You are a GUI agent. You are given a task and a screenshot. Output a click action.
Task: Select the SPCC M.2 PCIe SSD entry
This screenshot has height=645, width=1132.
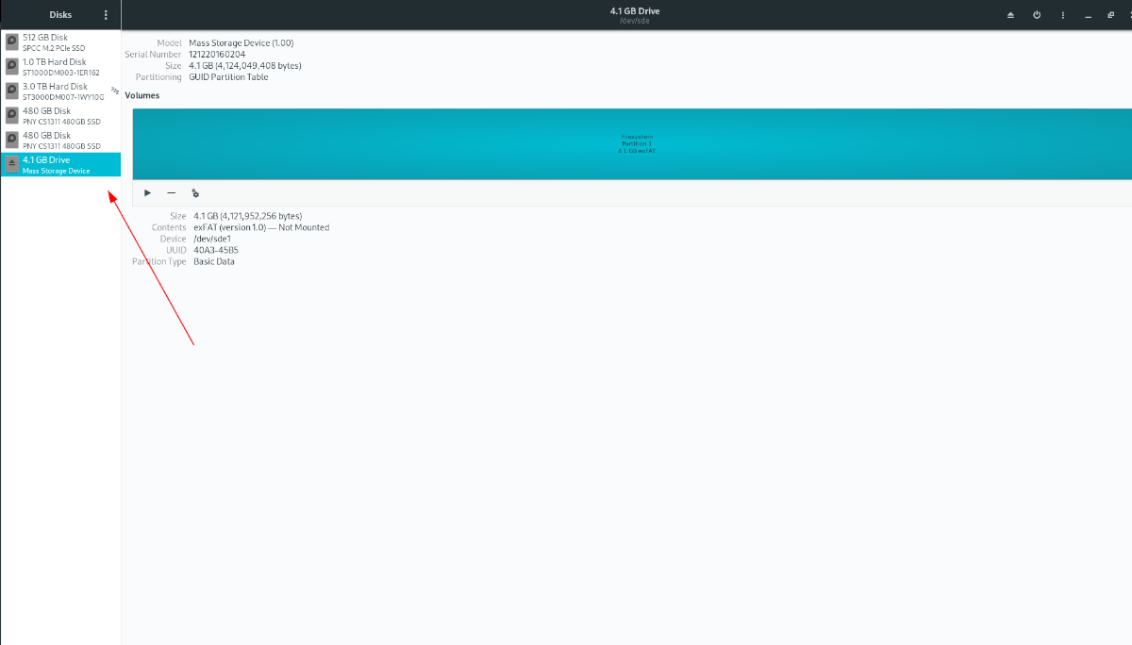pyautogui.click(x=60, y=41)
